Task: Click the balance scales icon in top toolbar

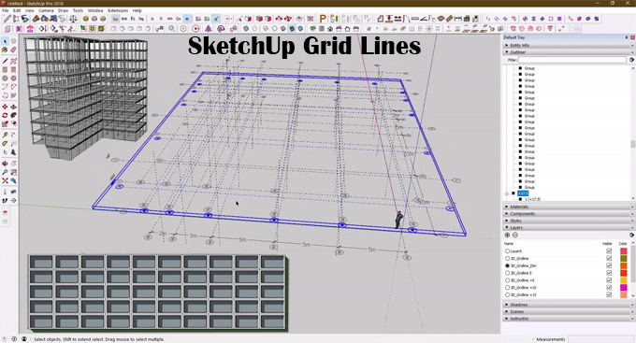Action: tap(73, 19)
